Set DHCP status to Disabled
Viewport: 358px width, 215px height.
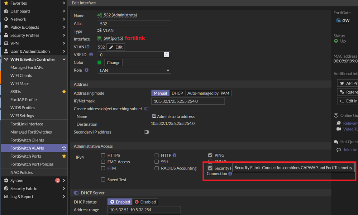click(145, 202)
